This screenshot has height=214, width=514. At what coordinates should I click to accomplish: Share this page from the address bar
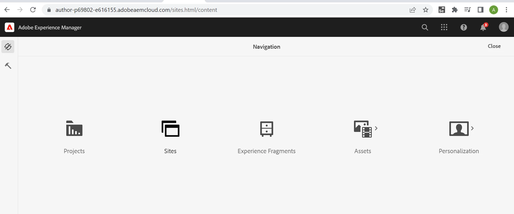pos(412,10)
